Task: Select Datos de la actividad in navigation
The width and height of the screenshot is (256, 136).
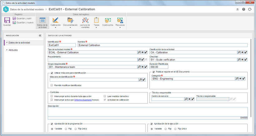Action: [x=24, y=43]
